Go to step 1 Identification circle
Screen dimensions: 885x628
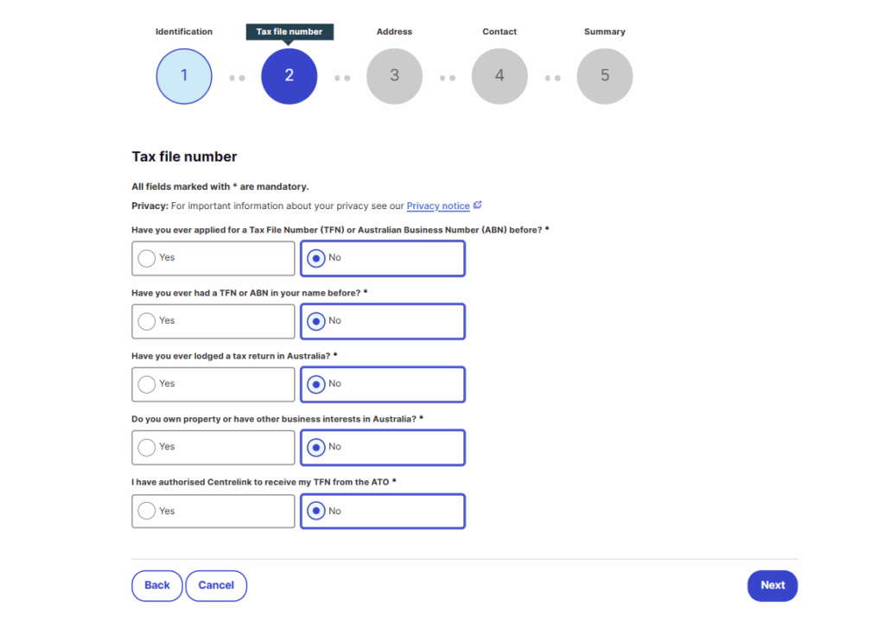pyautogui.click(x=183, y=76)
